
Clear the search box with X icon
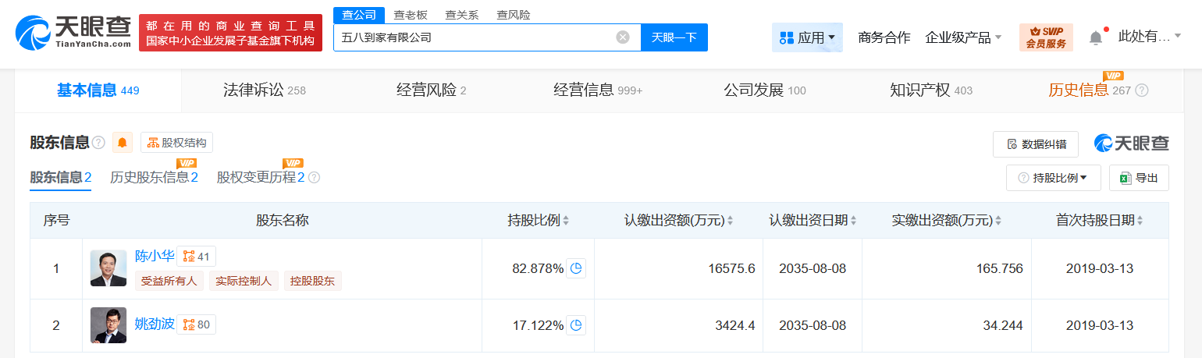[x=622, y=37]
